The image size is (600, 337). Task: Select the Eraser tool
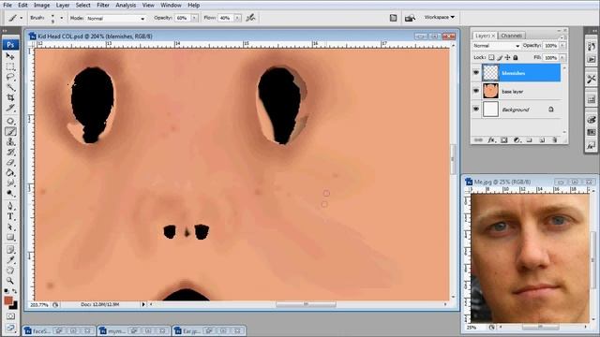point(10,162)
